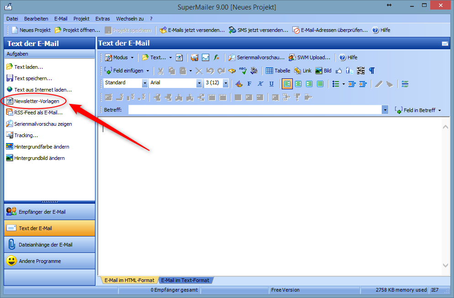Switch to E-Mail im Text-Format tab
The image size is (454, 298).
tap(185, 280)
